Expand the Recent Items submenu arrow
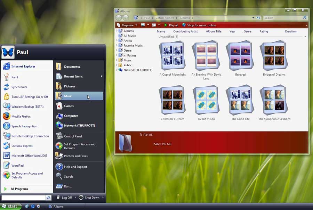The image size is (313, 210). click(x=102, y=76)
